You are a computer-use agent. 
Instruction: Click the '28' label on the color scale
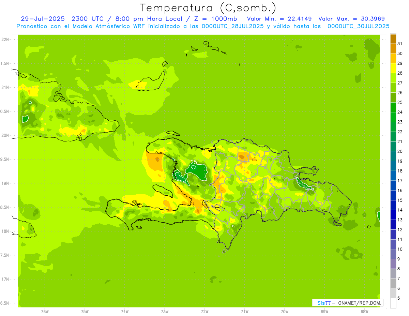coord(400,73)
